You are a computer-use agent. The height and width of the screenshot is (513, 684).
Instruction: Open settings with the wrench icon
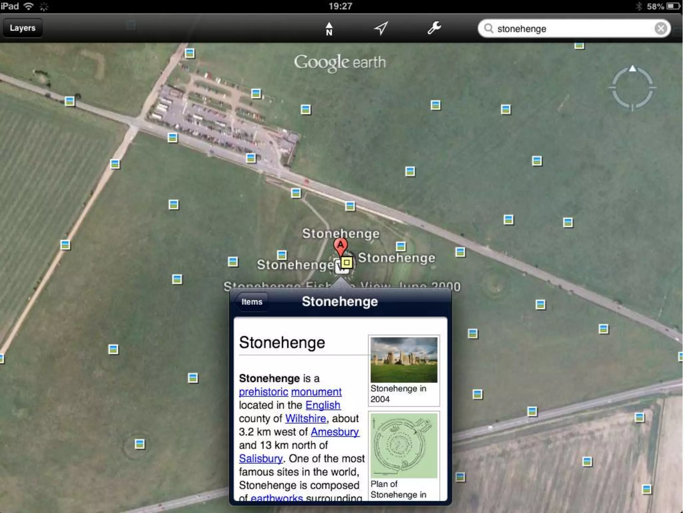coord(434,28)
